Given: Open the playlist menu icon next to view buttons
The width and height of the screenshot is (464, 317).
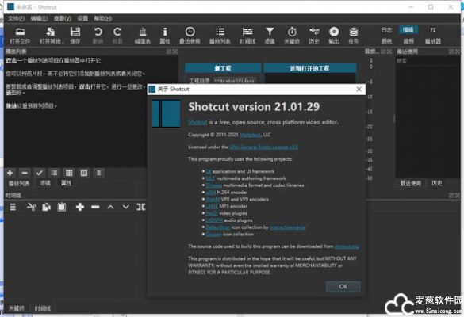Looking at the screenshot, I should pyautogui.click(x=98, y=173).
